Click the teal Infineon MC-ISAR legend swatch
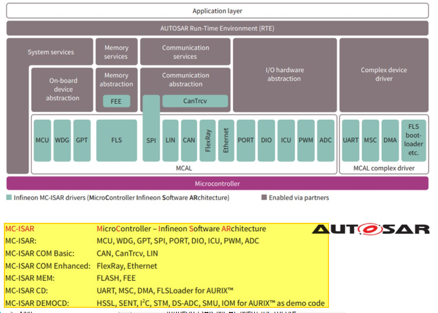438x313 pixels. 9,198
